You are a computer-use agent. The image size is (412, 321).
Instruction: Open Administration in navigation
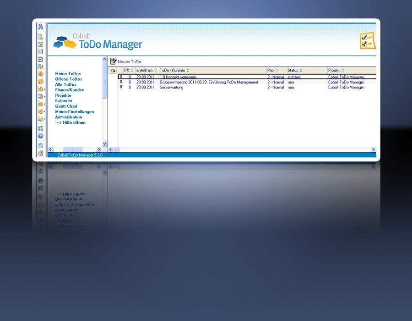point(69,117)
